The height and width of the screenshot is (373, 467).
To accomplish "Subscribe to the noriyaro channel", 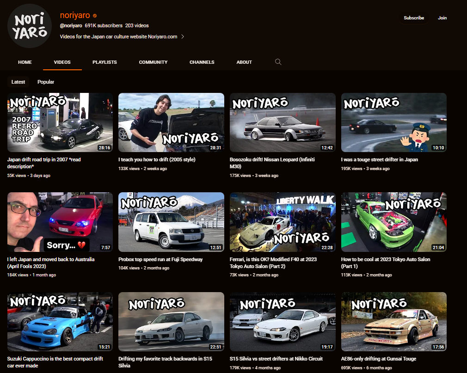I will click(x=414, y=18).
